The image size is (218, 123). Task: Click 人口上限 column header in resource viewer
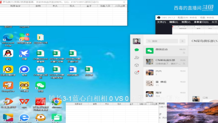(x=120, y=6)
